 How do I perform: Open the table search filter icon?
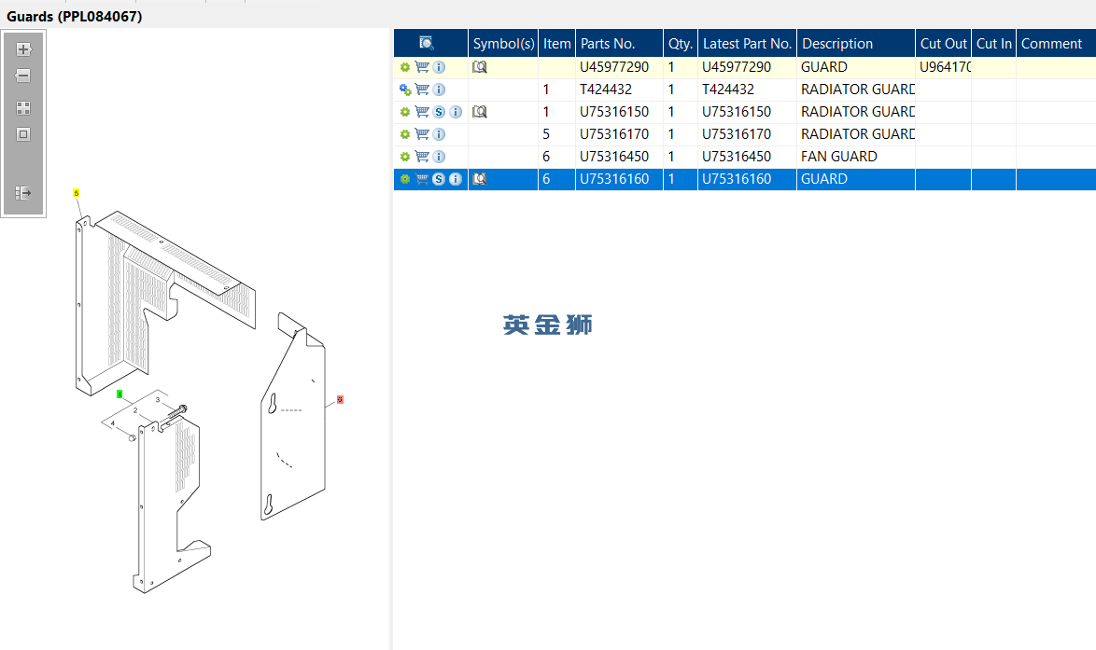(x=427, y=43)
